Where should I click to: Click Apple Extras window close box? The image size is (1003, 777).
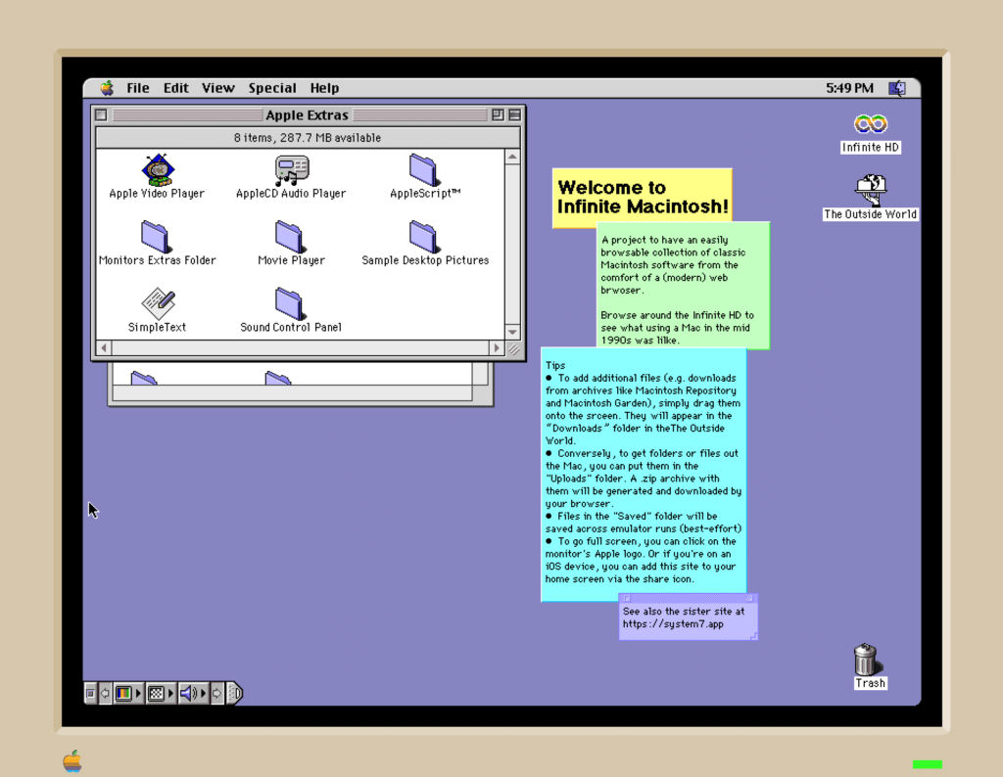(x=101, y=115)
